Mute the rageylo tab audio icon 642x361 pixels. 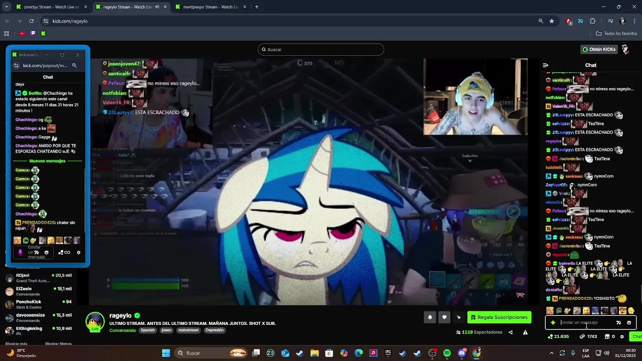point(157,7)
